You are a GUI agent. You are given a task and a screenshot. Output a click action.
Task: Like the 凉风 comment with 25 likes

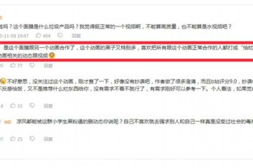tap(13, 138)
